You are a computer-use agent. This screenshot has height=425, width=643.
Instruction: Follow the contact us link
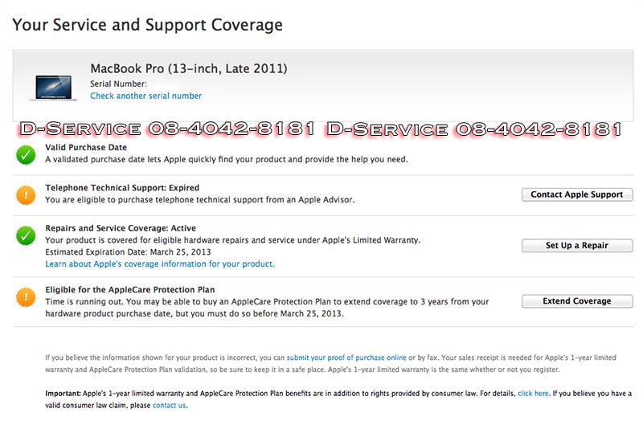[169, 406]
